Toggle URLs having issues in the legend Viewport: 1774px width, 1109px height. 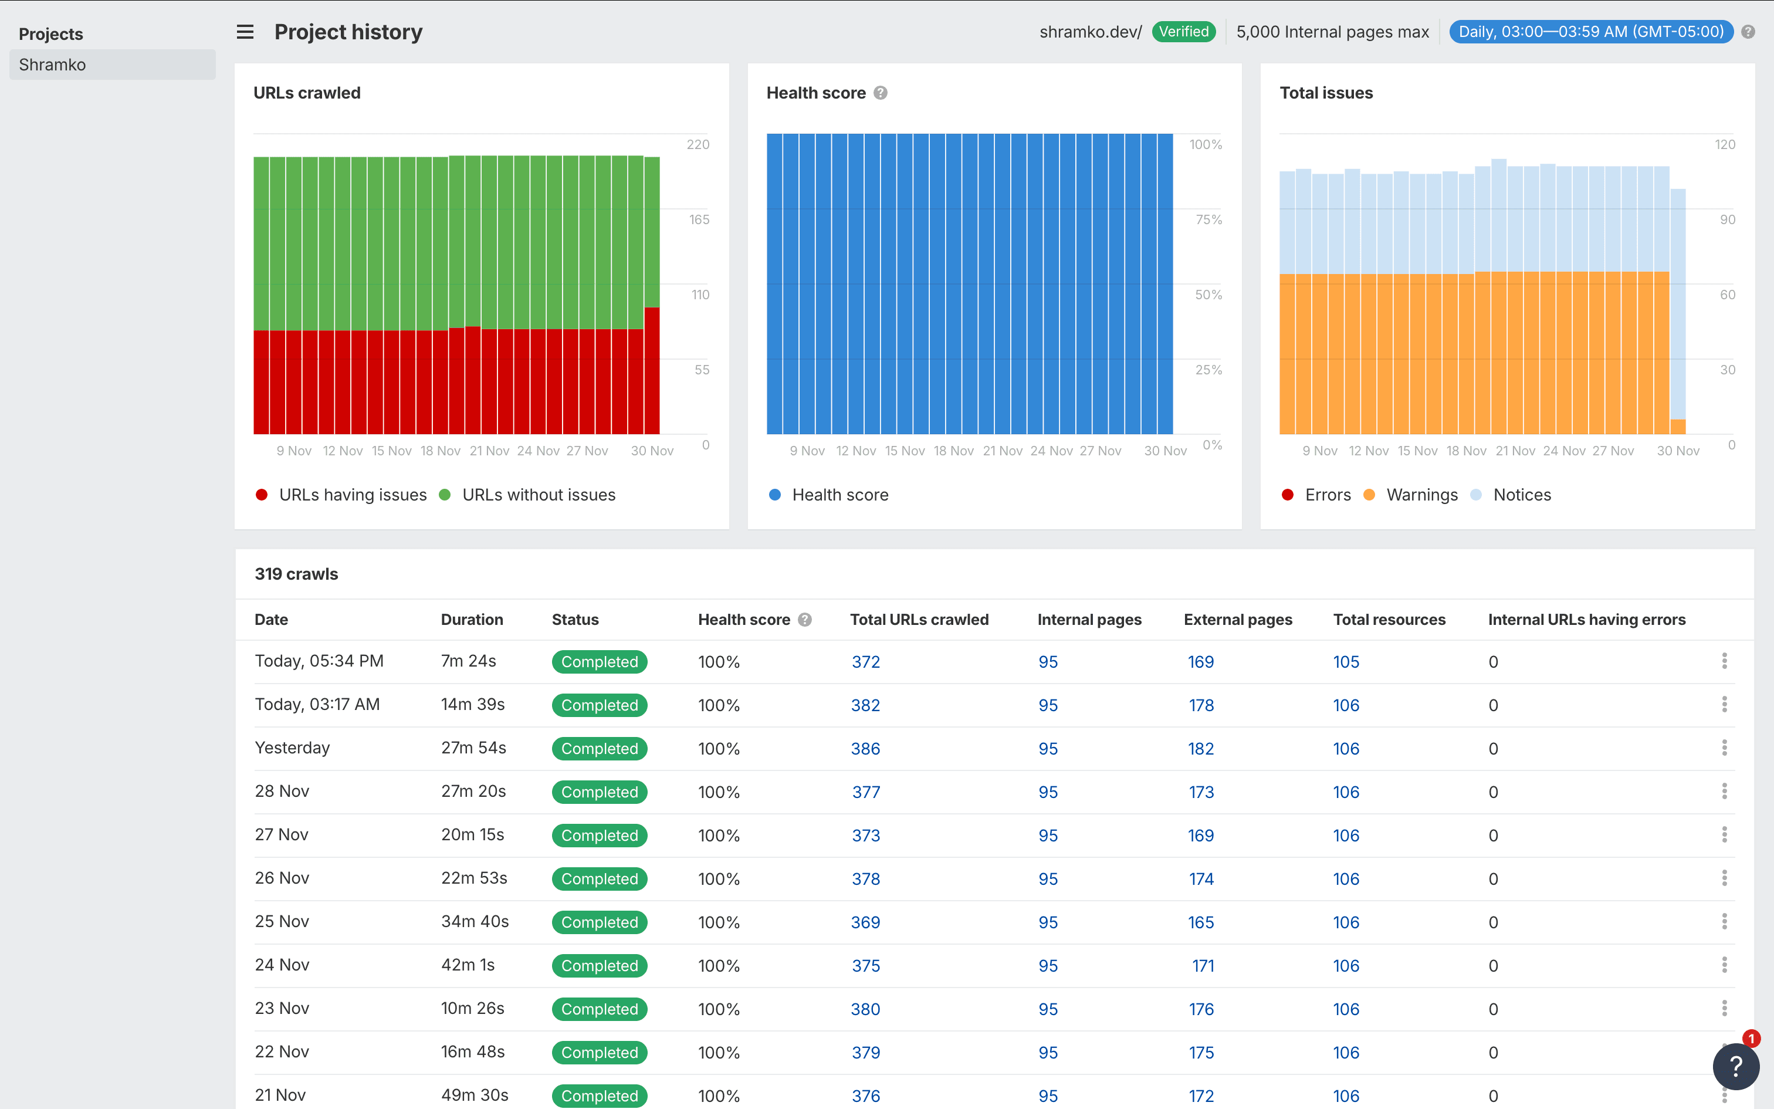click(x=341, y=494)
